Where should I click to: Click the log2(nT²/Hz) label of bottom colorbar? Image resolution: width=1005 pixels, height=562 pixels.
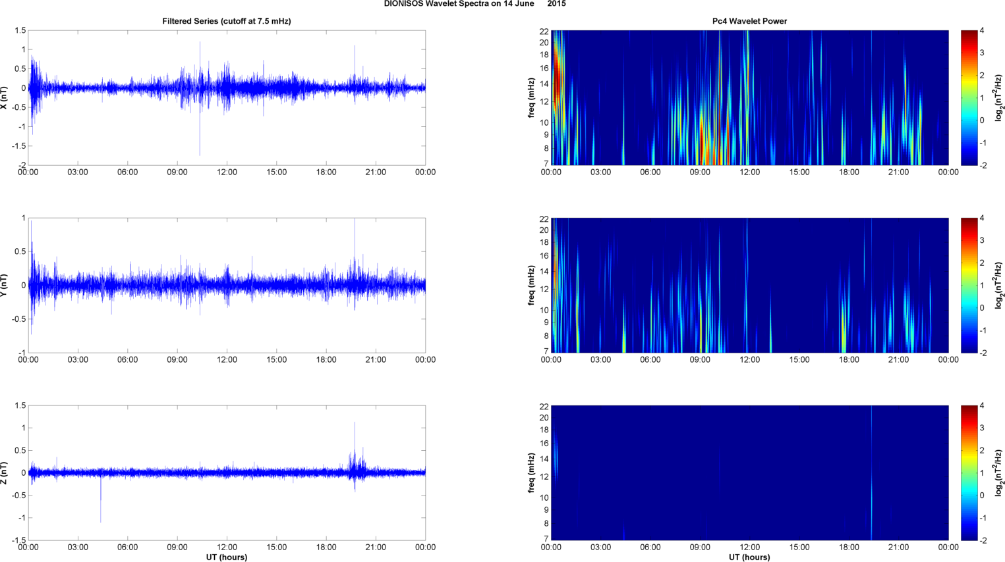pos(1000,473)
